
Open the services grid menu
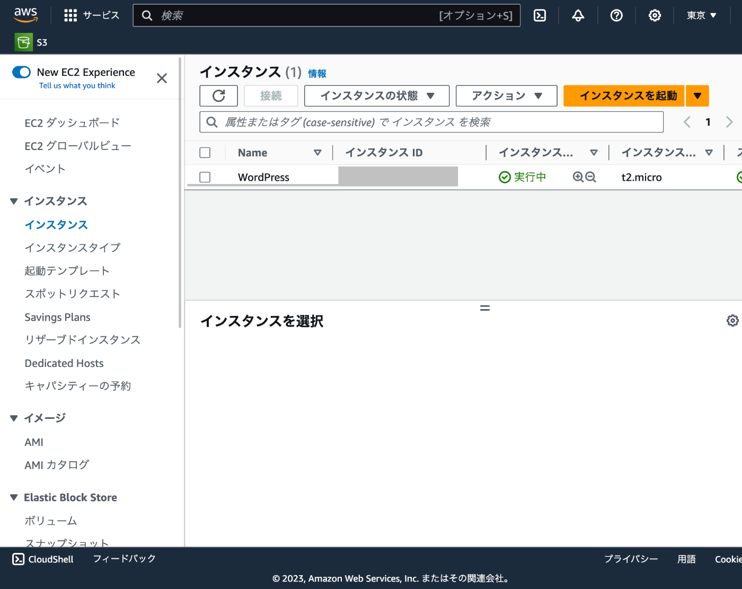coord(70,15)
